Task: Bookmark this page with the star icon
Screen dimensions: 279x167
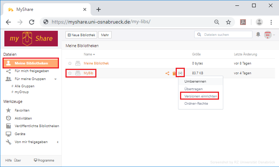Action: [x=228, y=22]
